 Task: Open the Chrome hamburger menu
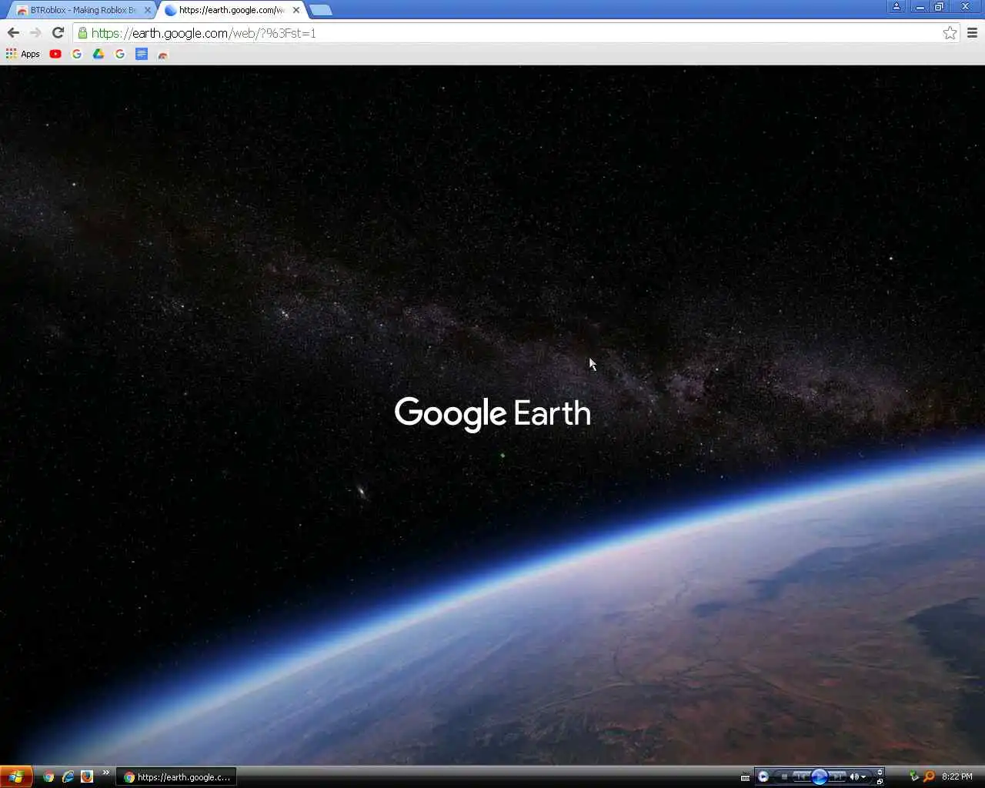pos(972,33)
